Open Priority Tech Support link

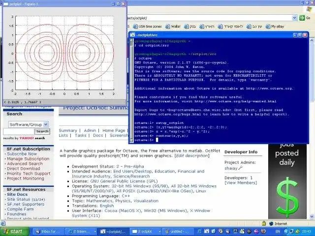29,174
